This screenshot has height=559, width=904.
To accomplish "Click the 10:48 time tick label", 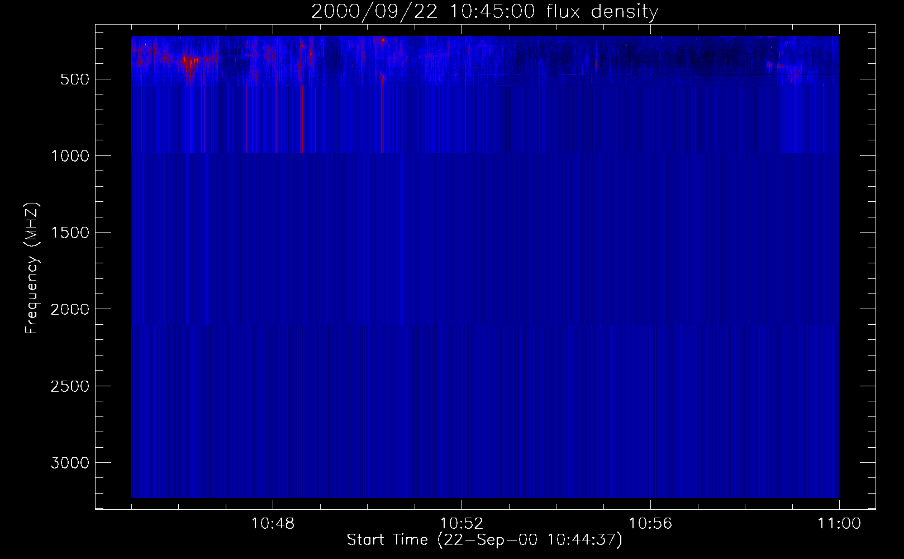I will [273, 524].
